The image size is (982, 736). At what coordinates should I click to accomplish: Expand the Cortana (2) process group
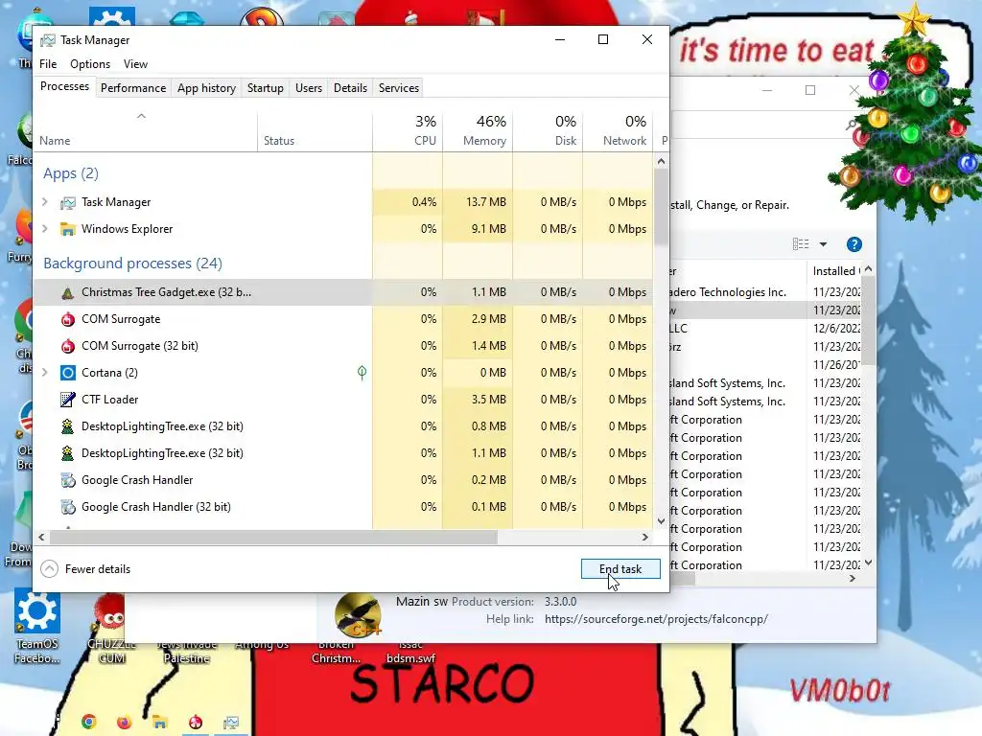[x=44, y=373]
